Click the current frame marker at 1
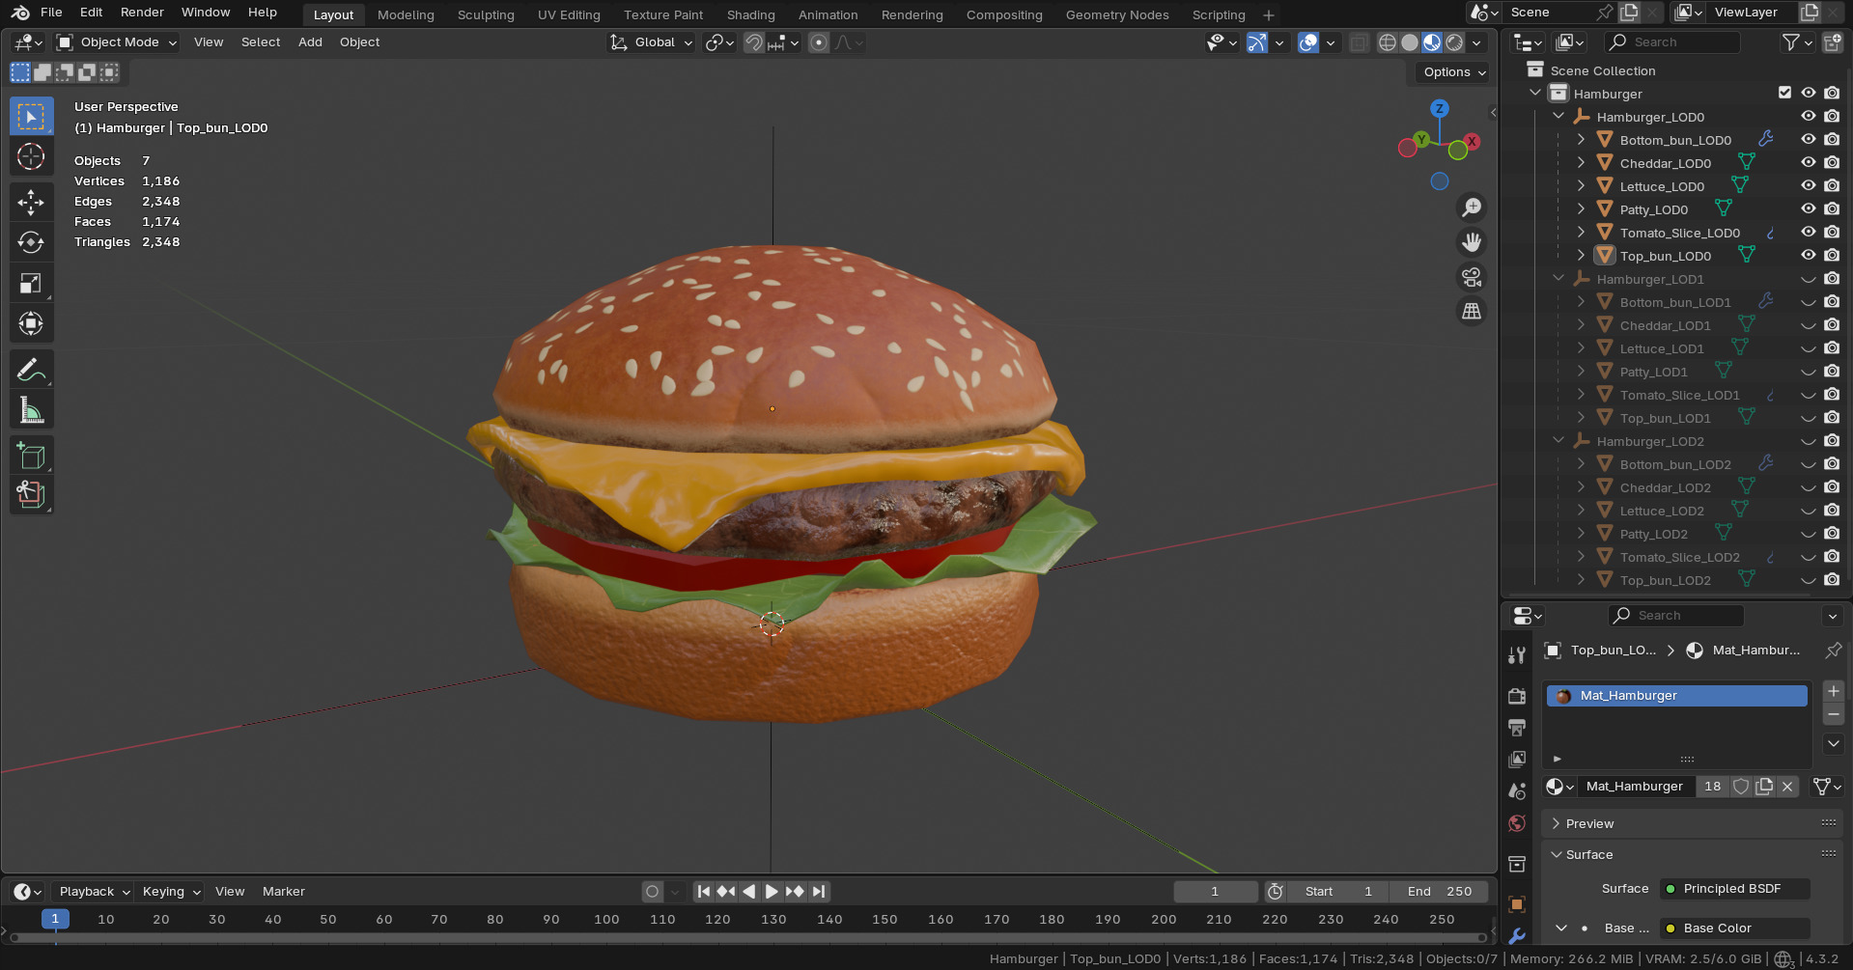The image size is (1853, 970). coord(55,919)
